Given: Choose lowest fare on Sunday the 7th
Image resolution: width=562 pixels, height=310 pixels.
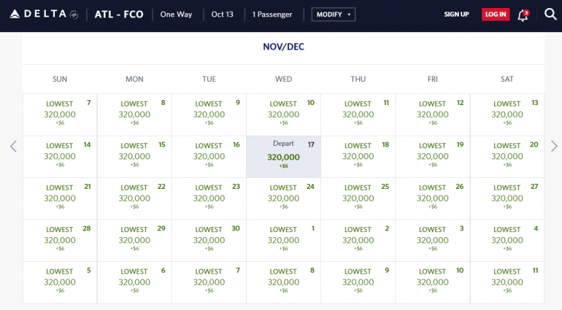Looking at the screenshot, I should point(60,115).
